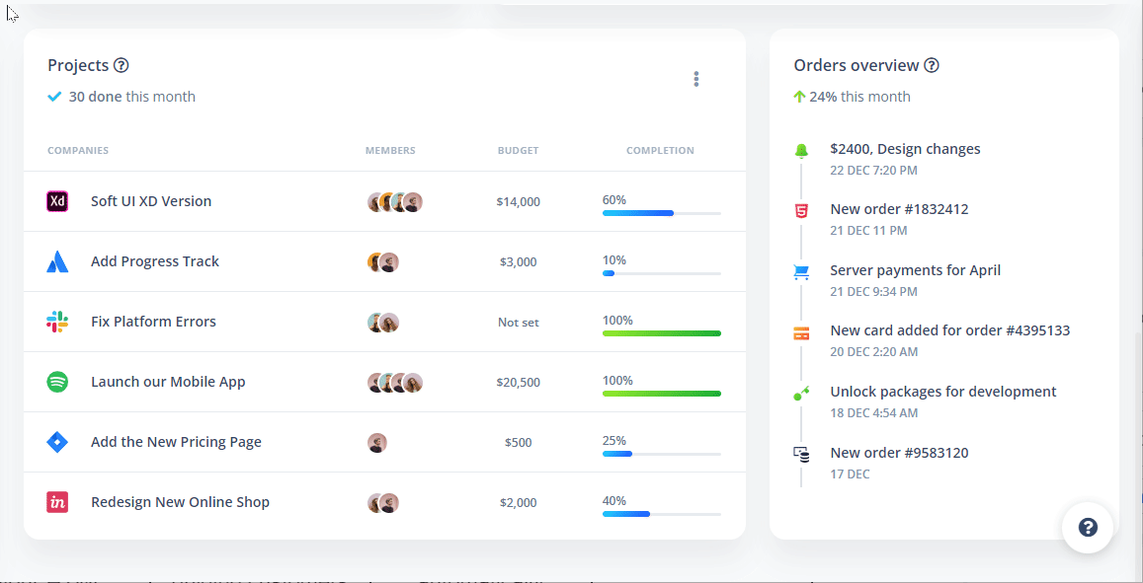Open the Soft UI XD Version project
The height and width of the screenshot is (583, 1143).
[x=151, y=201]
